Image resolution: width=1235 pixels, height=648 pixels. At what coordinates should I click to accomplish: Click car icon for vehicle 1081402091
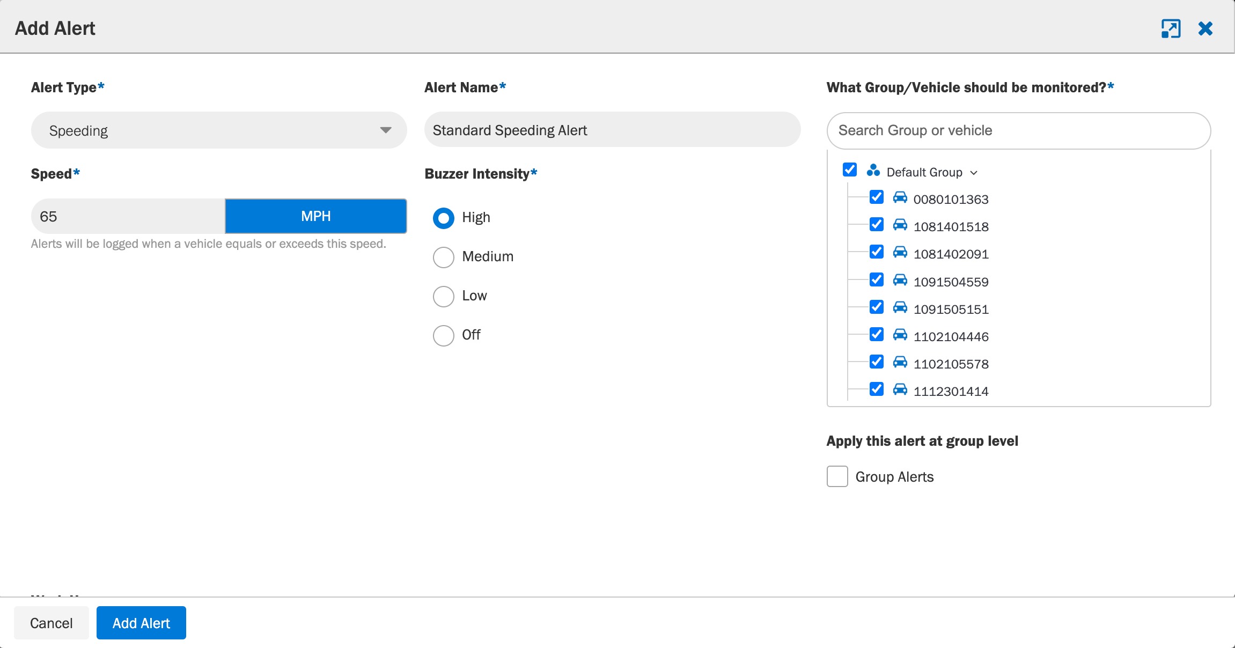[x=900, y=252]
